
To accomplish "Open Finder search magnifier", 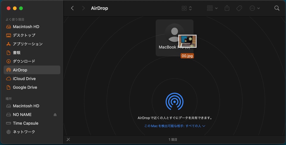I will (x=277, y=8).
